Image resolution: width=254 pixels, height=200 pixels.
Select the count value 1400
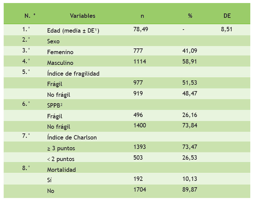140,126
